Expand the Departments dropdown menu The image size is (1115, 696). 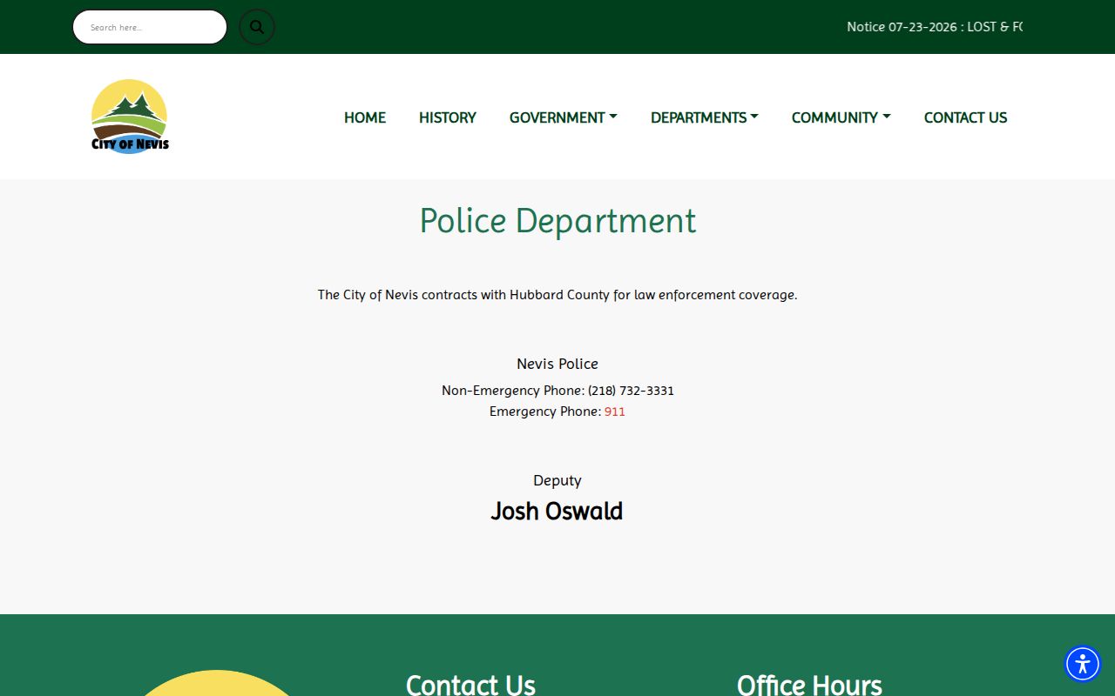click(x=705, y=117)
